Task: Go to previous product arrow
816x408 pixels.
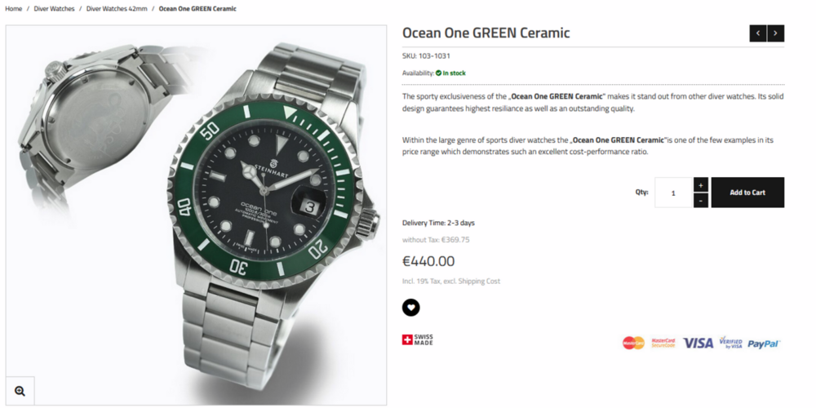Action: [758, 33]
